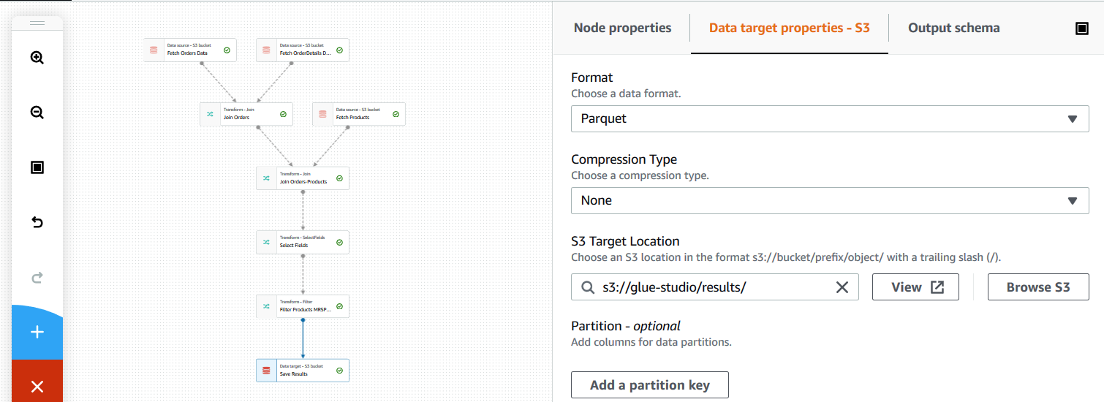Image resolution: width=1104 pixels, height=402 pixels.
Task: Open the Format dropdown showing Parquet
Action: click(830, 118)
